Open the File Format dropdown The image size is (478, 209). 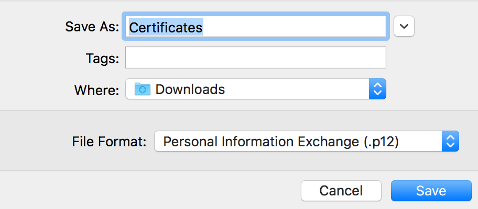pos(307,141)
